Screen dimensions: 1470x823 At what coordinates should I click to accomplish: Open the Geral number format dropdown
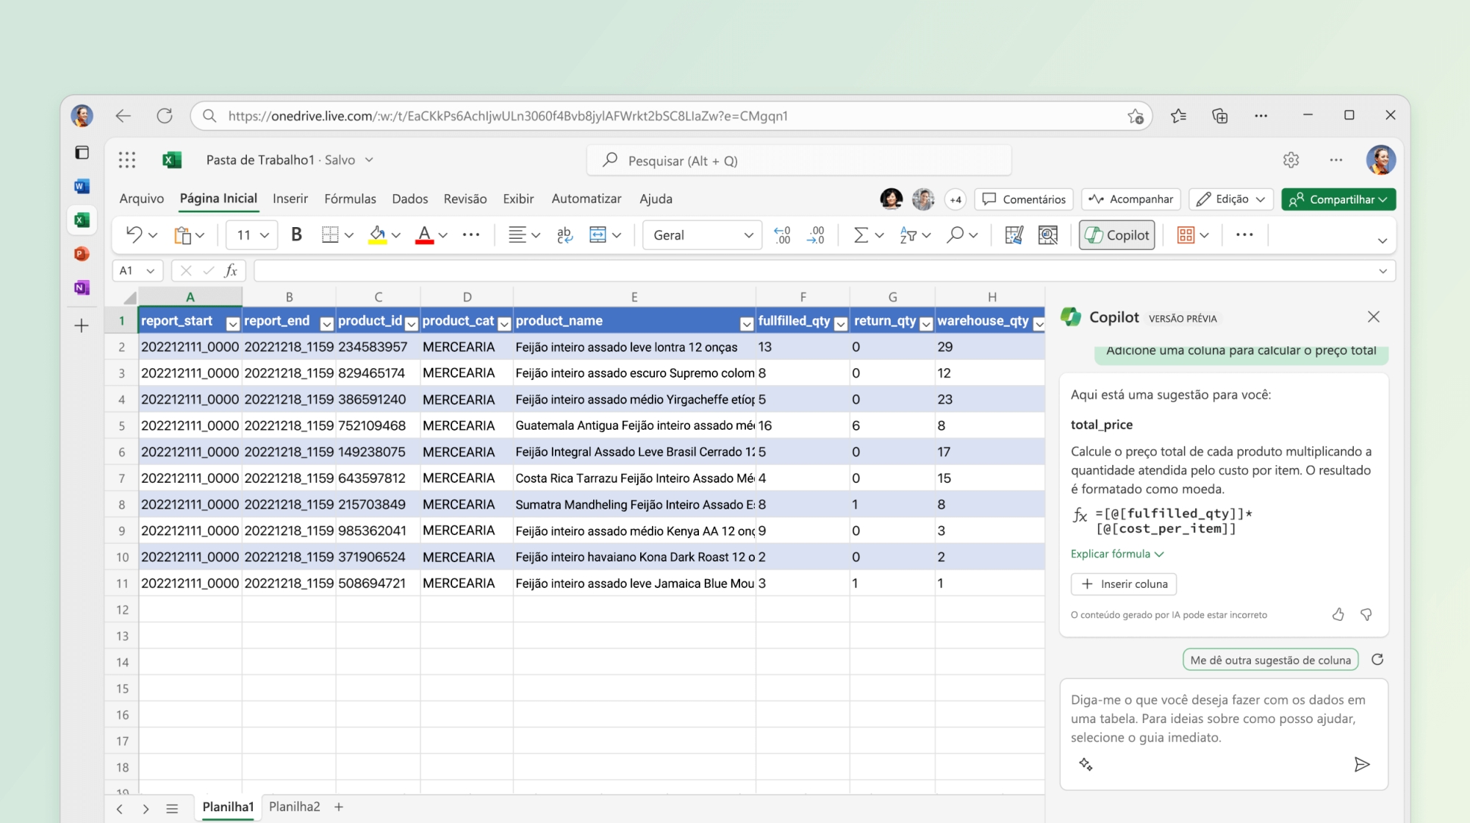702,235
